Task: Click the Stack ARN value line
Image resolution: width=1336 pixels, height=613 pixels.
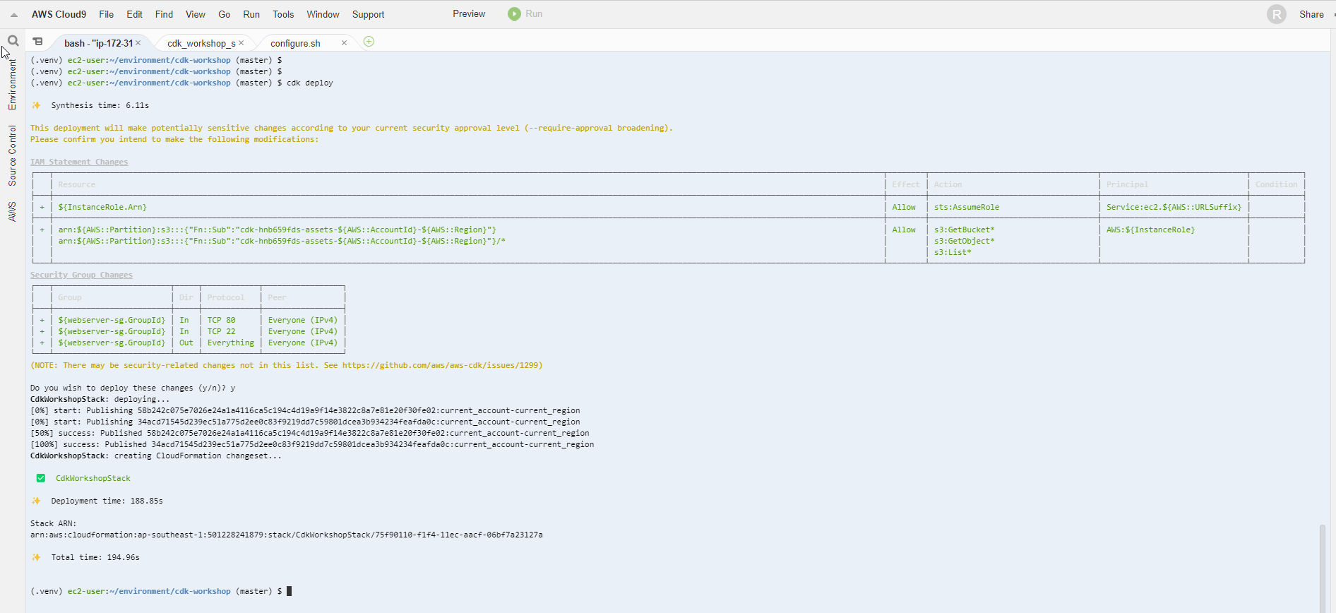Action: (287, 535)
